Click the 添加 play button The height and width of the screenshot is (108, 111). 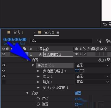point(108,59)
